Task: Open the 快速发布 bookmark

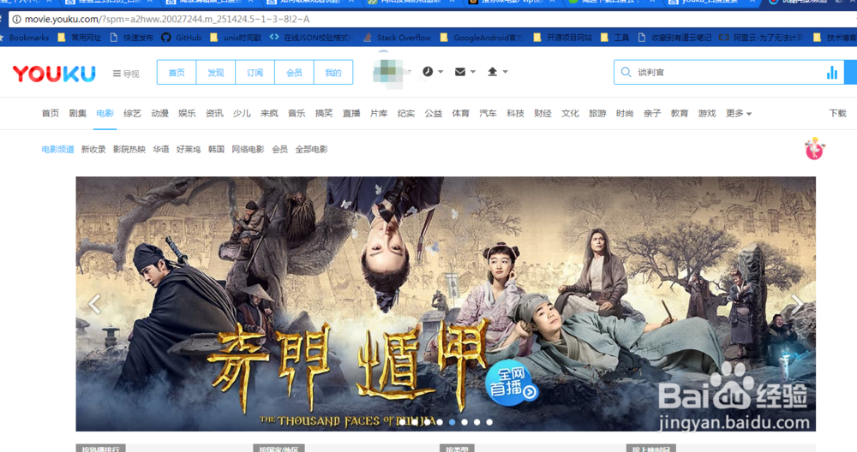Action: 132,38
